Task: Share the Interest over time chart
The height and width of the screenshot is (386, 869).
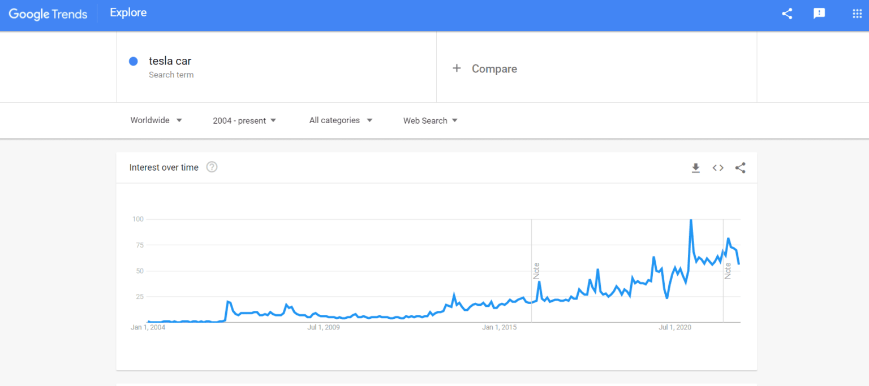Action: coord(740,168)
